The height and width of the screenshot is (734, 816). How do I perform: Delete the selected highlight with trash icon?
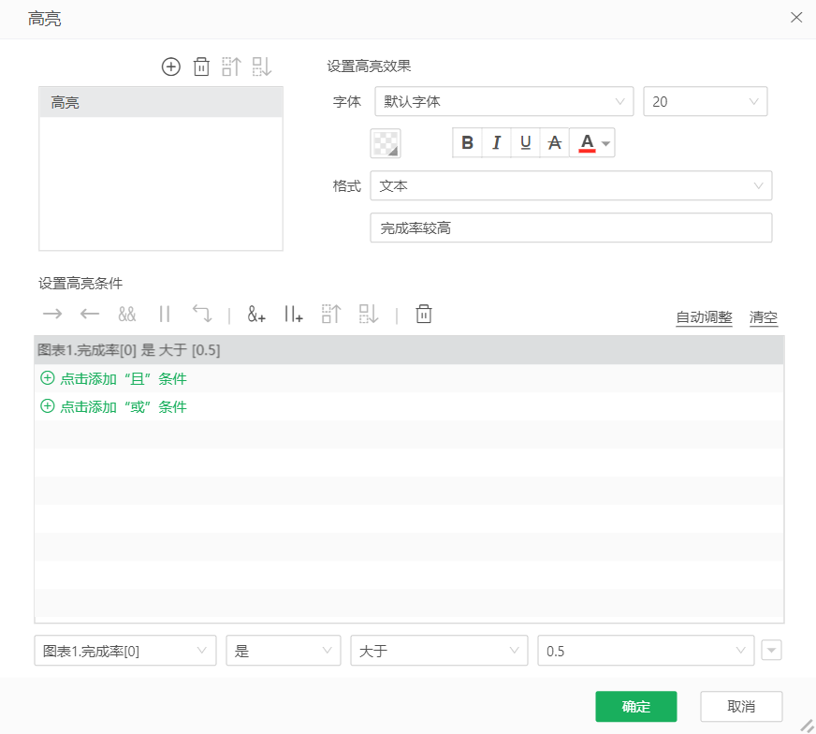[201, 66]
